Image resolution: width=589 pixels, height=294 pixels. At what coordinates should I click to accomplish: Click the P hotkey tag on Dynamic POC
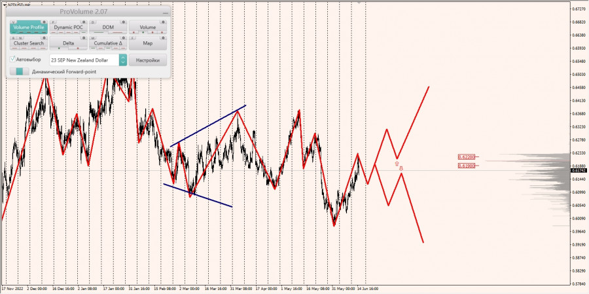point(54,22)
